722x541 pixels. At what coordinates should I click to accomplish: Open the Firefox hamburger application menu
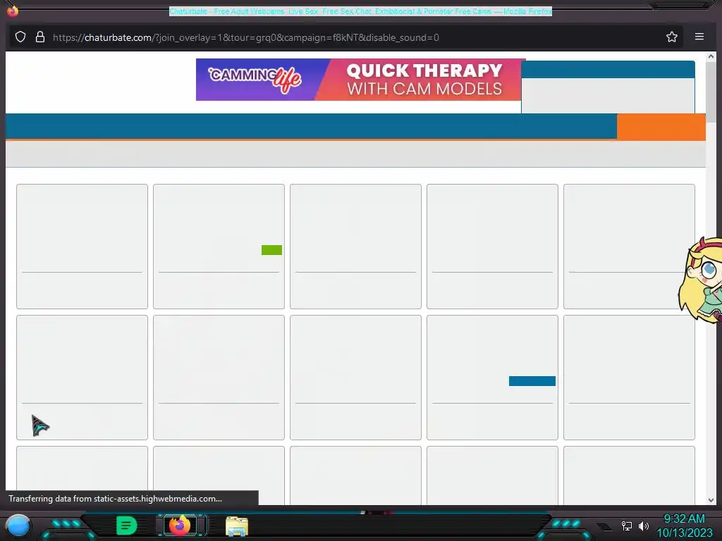tap(699, 37)
